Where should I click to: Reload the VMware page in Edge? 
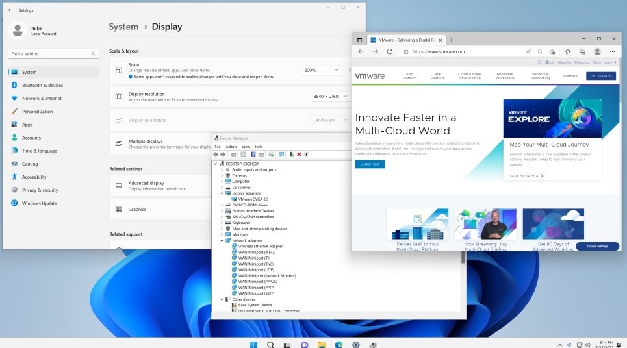[389, 51]
